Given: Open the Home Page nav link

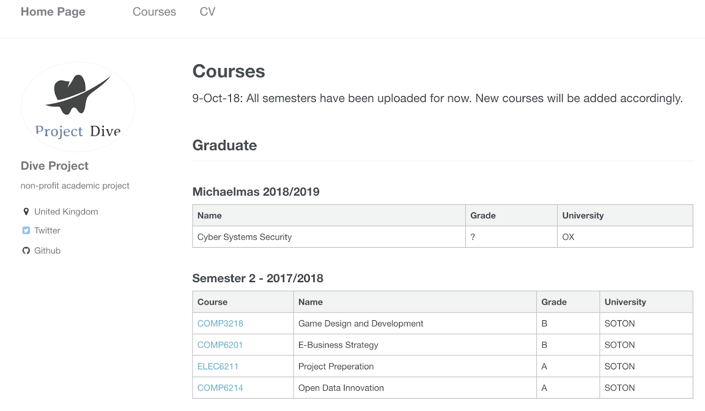Looking at the screenshot, I should tap(53, 12).
